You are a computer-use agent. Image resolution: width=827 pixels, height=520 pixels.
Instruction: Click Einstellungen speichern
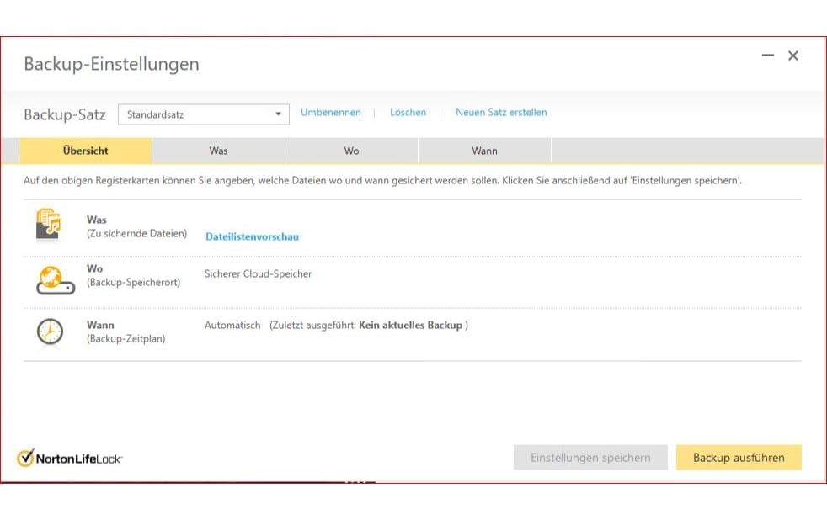click(x=590, y=457)
